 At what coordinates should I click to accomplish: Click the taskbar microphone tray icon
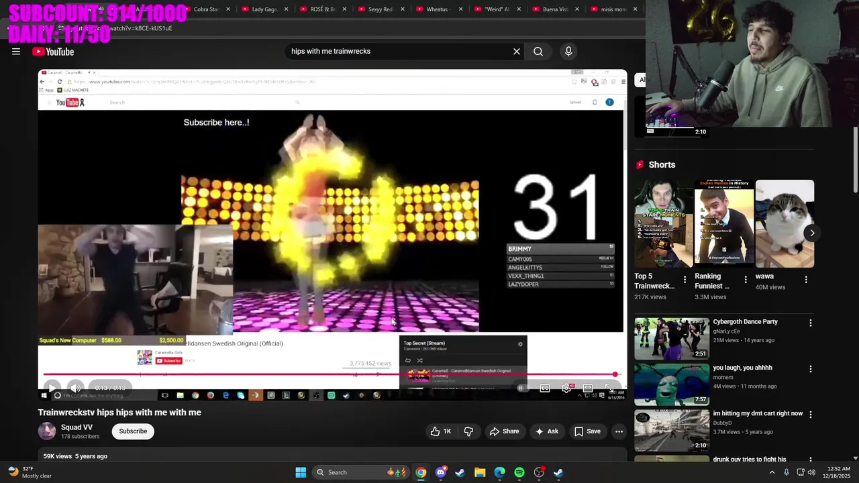click(x=786, y=472)
